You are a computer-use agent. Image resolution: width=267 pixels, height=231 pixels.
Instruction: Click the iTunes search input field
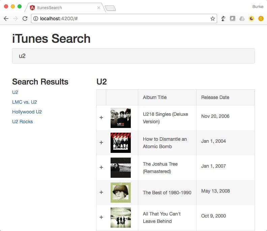(x=133, y=56)
